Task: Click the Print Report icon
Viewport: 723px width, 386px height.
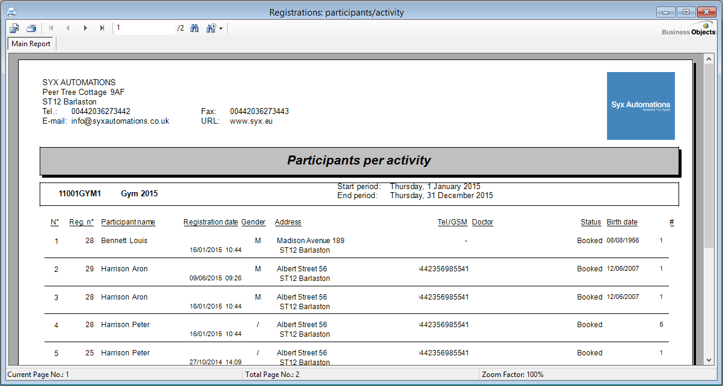Action: pyautogui.click(x=31, y=28)
